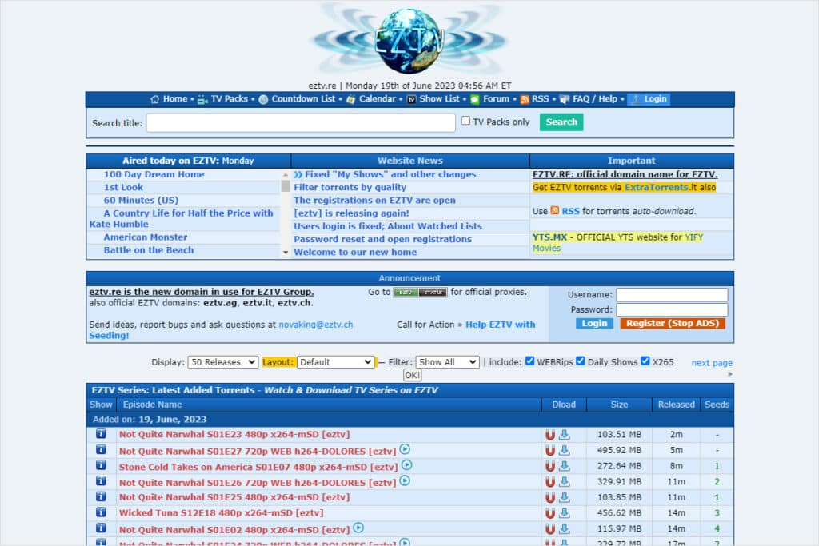Click the Aired today list scrollbar down arrow
This screenshot has height=546, width=819.
click(286, 252)
